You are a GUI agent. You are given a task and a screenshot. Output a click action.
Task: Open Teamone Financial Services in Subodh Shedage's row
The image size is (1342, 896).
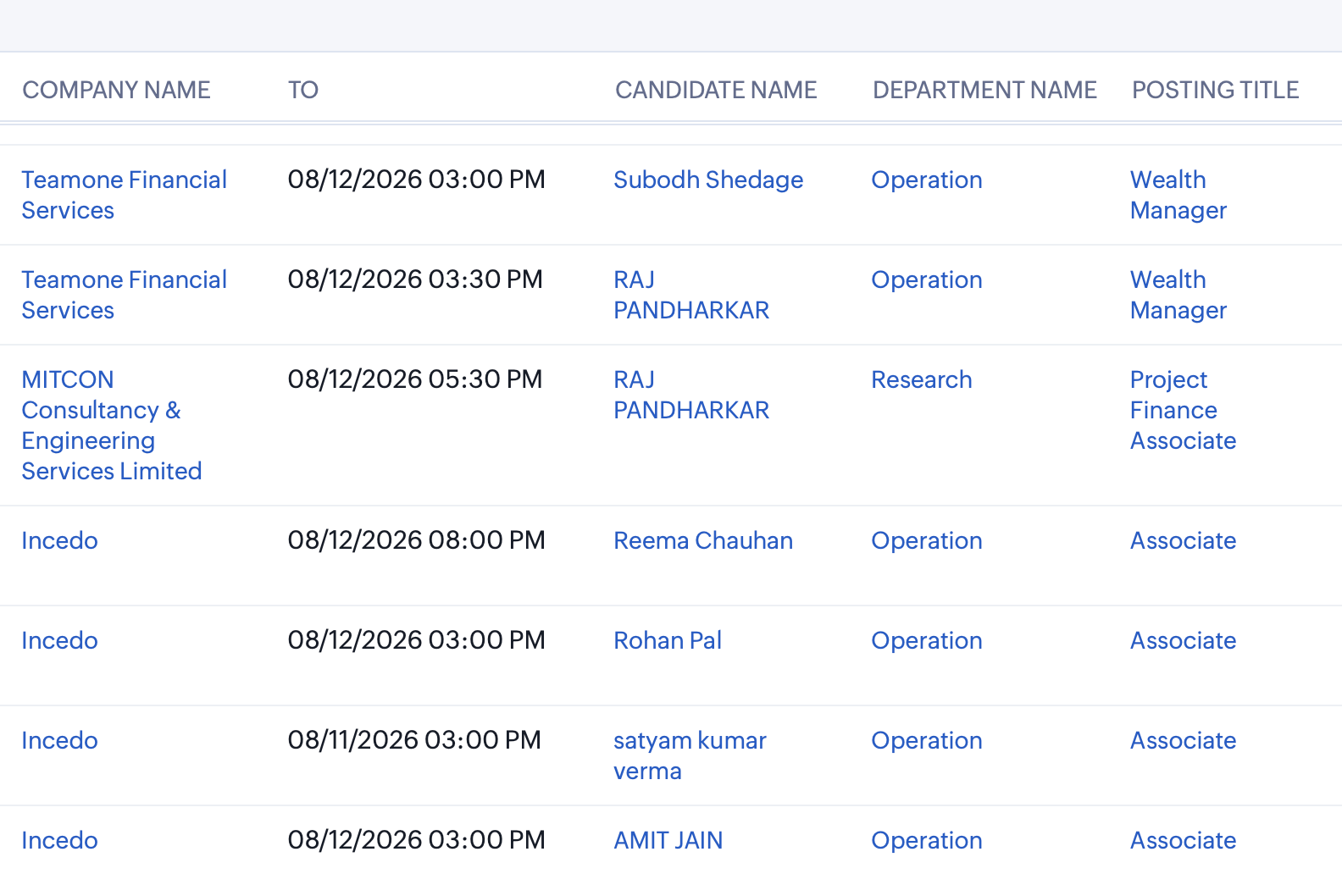[x=125, y=195]
